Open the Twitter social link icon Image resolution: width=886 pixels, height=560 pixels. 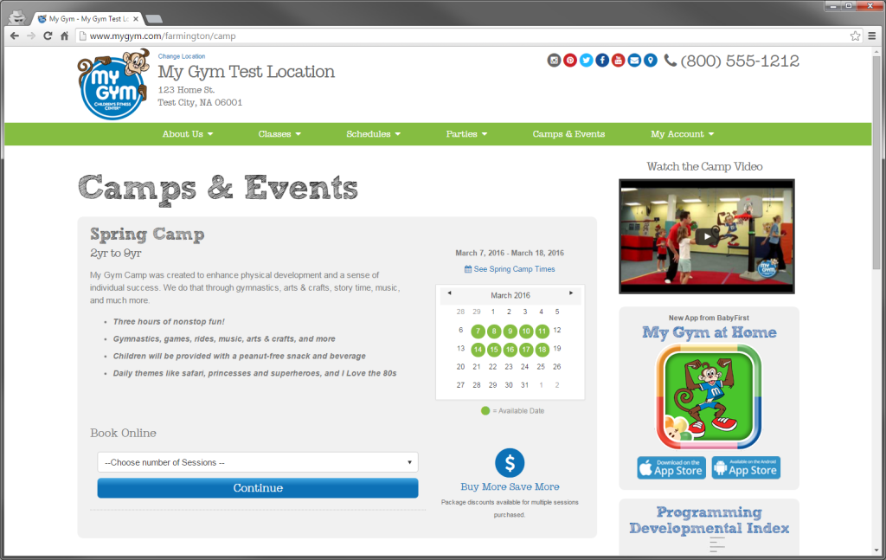point(587,61)
